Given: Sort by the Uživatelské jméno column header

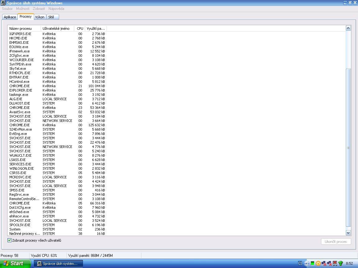Looking at the screenshot, I should coord(57,29).
